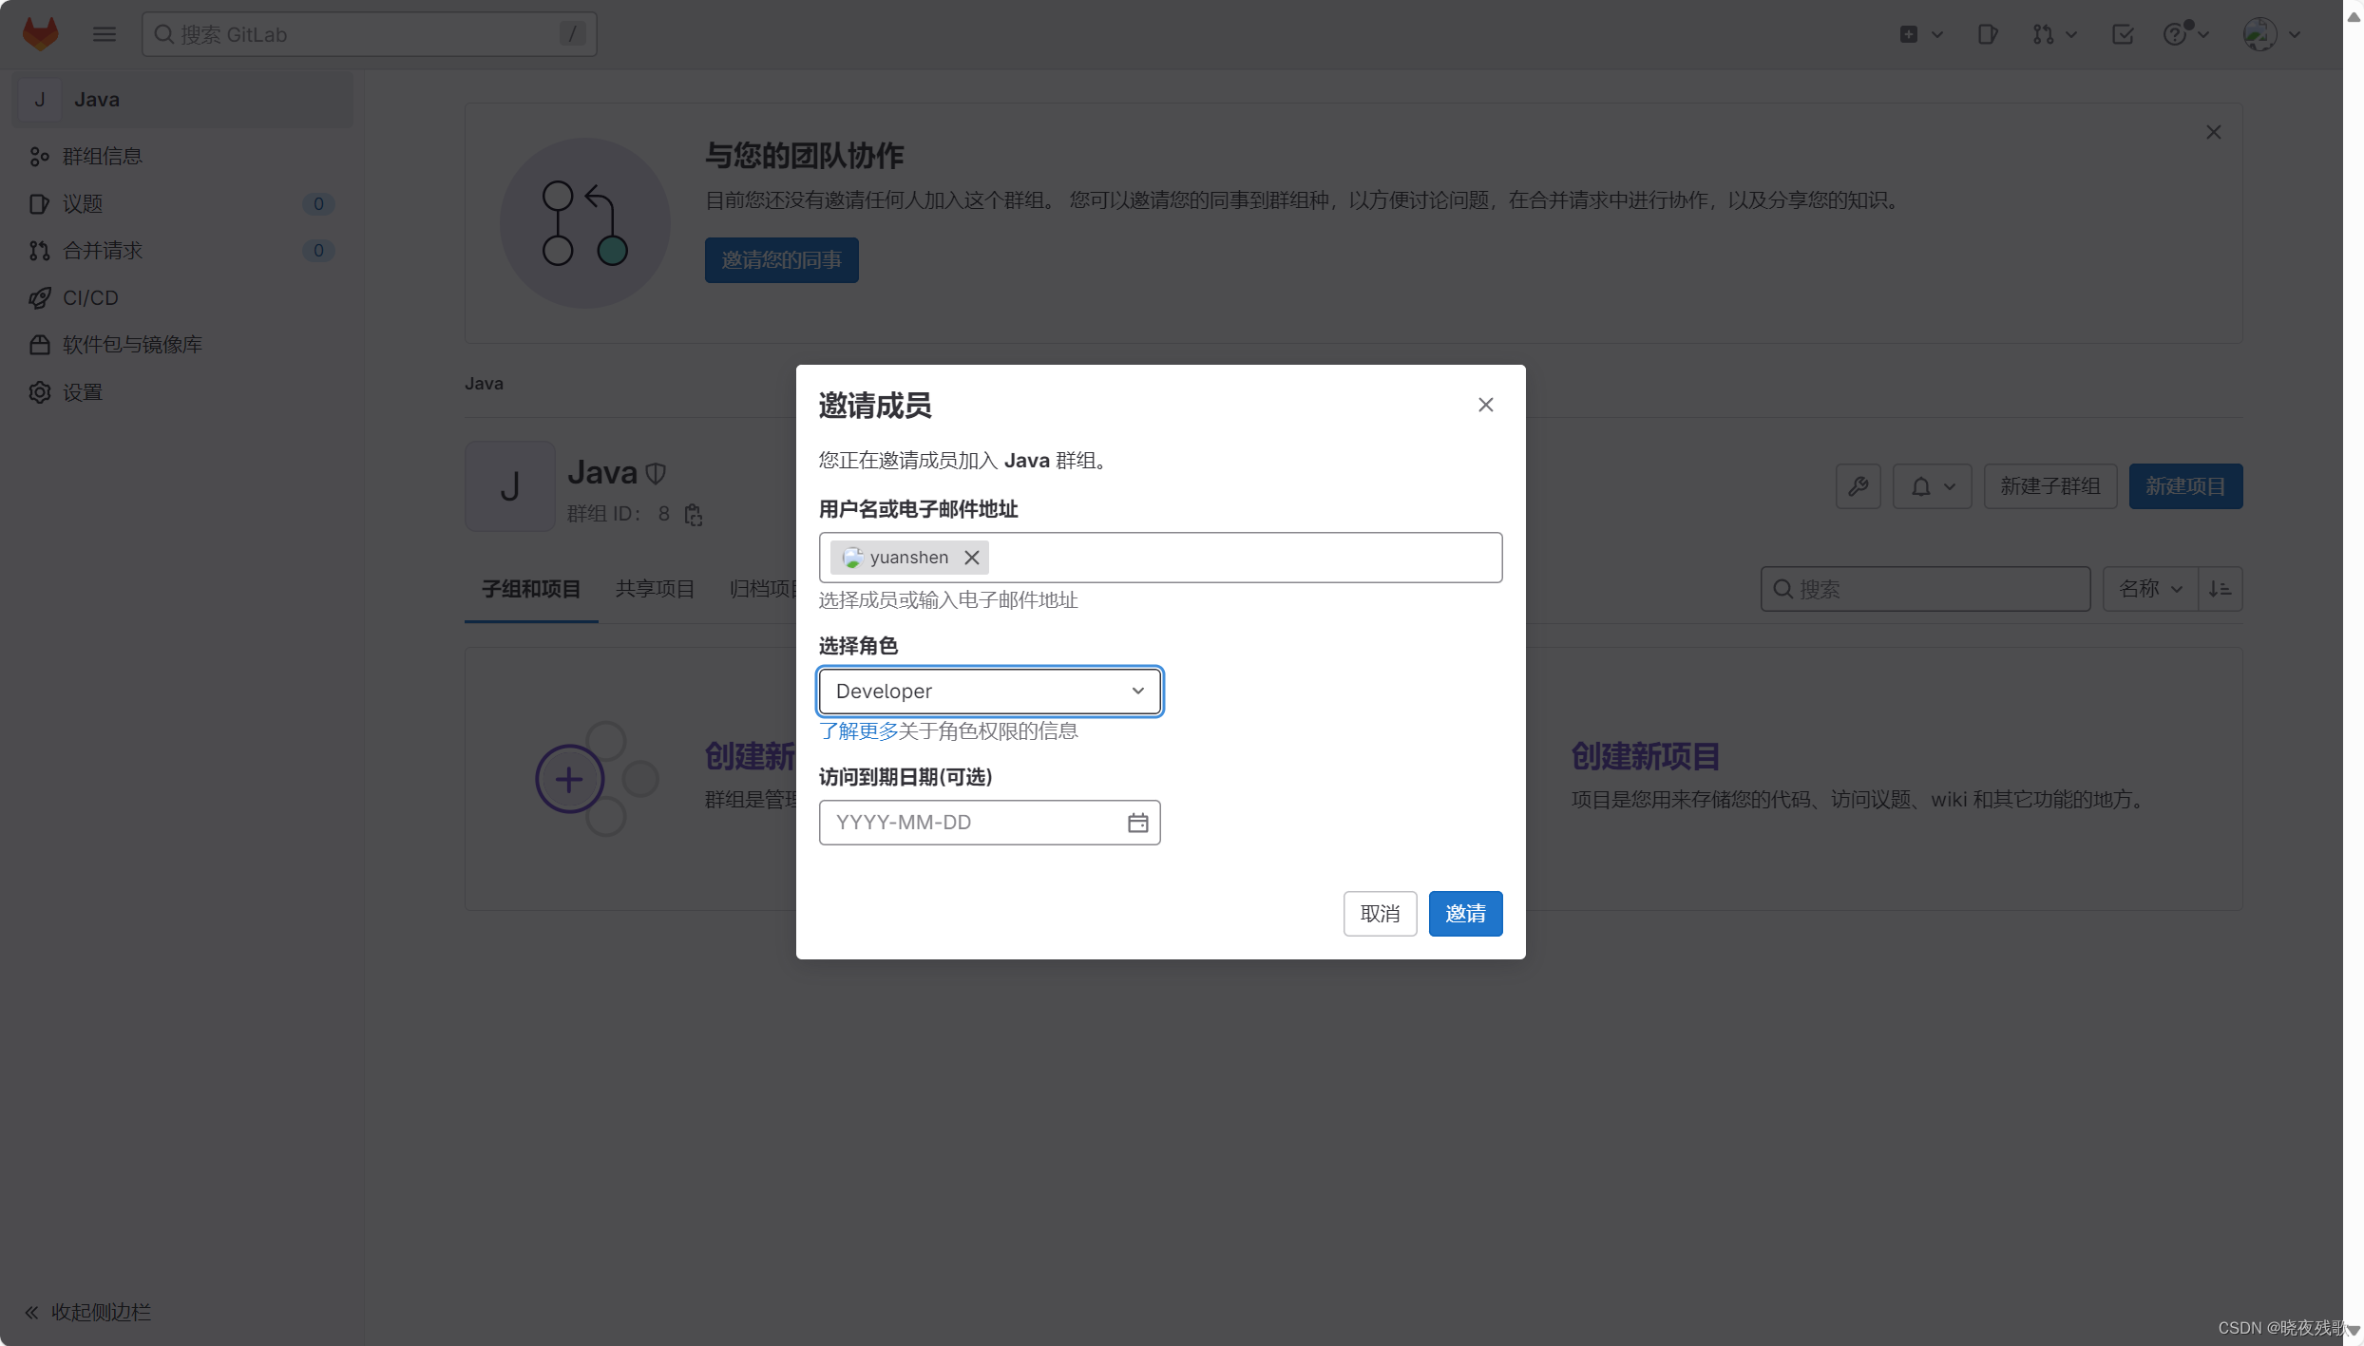Click the 邀请您的同事 button
Image resolution: width=2364 pixels, height=1346 pixels.
pos(781,259)
